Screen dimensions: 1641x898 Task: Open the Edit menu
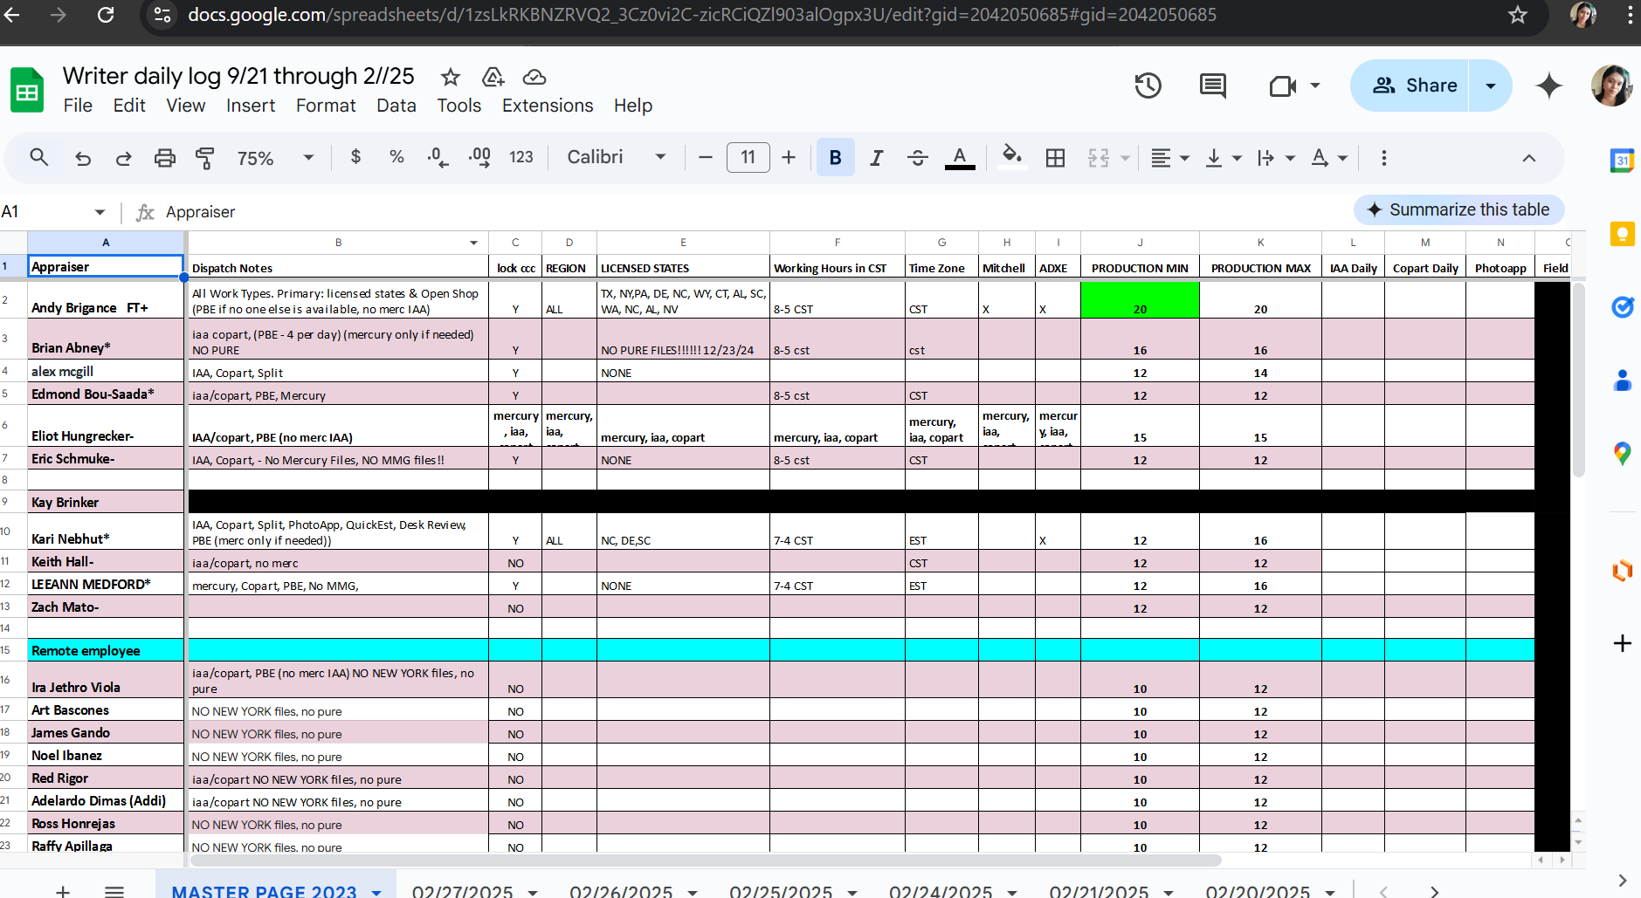pos(129,106)
